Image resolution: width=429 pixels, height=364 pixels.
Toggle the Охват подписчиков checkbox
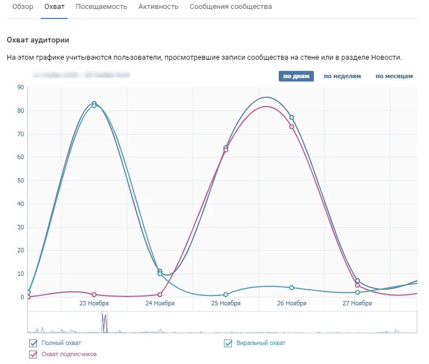pyautogui.click(x=33, y=354)
